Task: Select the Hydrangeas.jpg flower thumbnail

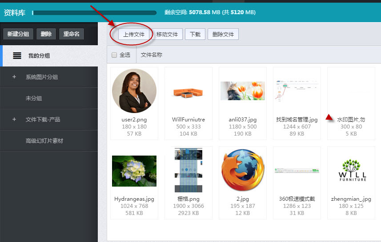Action: pos(134,171)
